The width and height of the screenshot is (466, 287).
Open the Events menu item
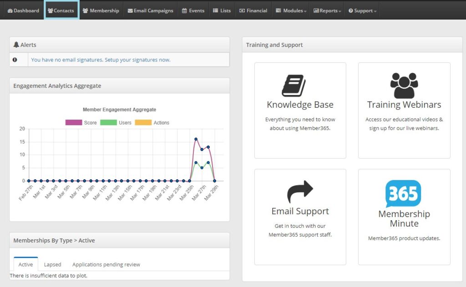point(193,11)
